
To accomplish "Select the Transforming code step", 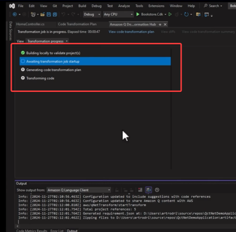I will click(95, 78).
